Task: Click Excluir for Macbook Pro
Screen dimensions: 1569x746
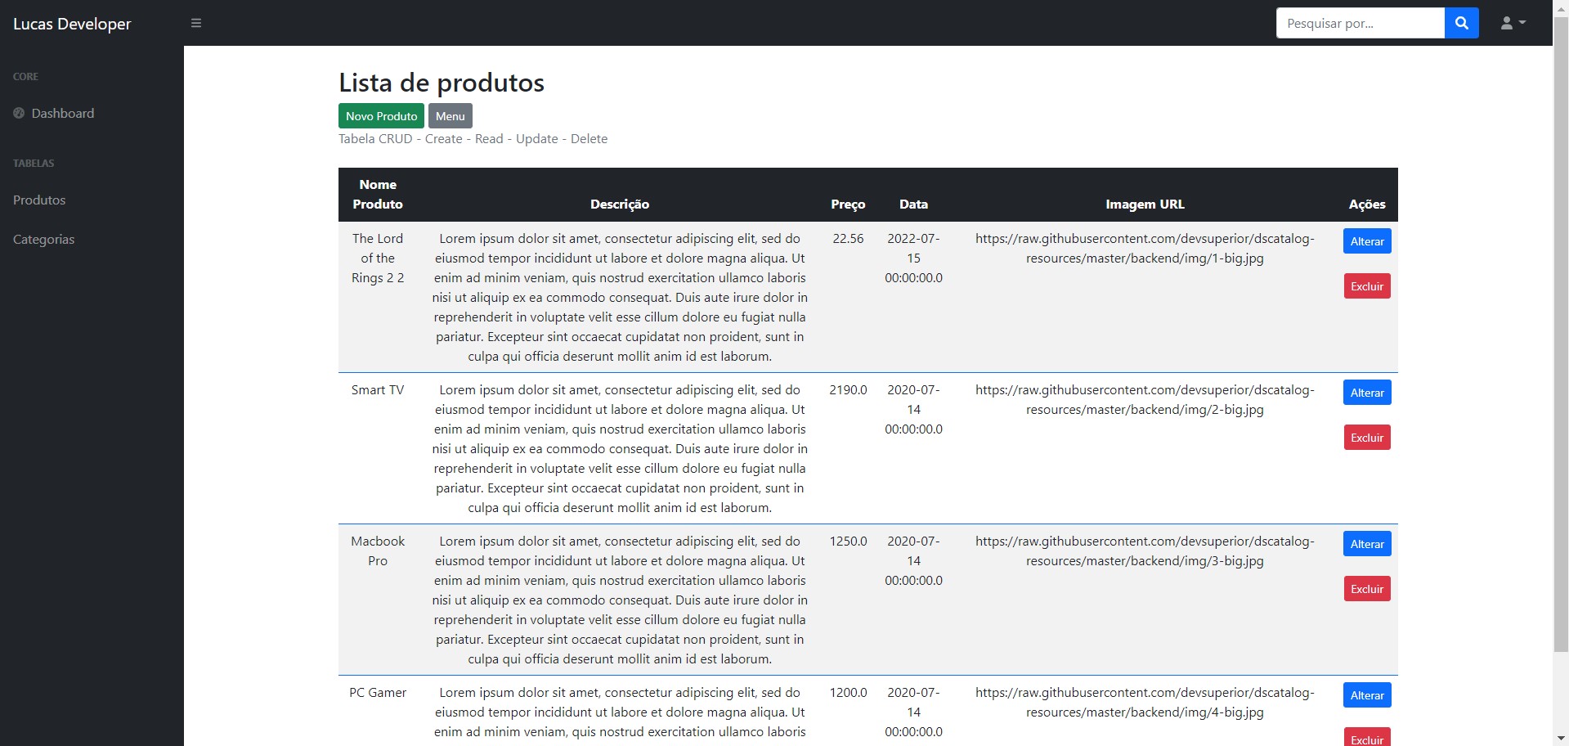Action: tap(1366, 588)
